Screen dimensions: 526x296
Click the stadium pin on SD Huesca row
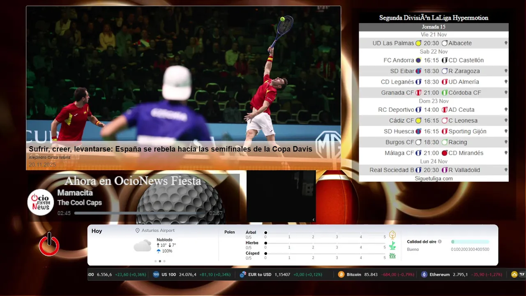click(x=506, y=131)
